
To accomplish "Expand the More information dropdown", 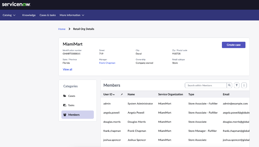I will tap(72, 15).
